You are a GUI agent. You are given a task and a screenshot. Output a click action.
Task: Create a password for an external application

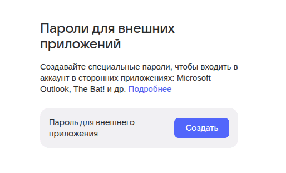coord(201,128)
